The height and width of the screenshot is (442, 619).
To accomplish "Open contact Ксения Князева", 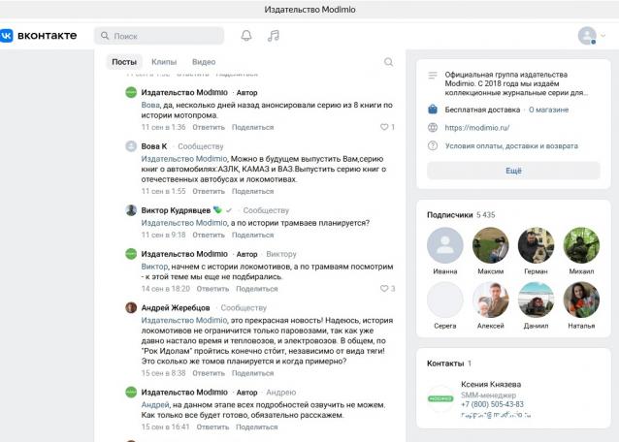I will click(x=491, y=384).
